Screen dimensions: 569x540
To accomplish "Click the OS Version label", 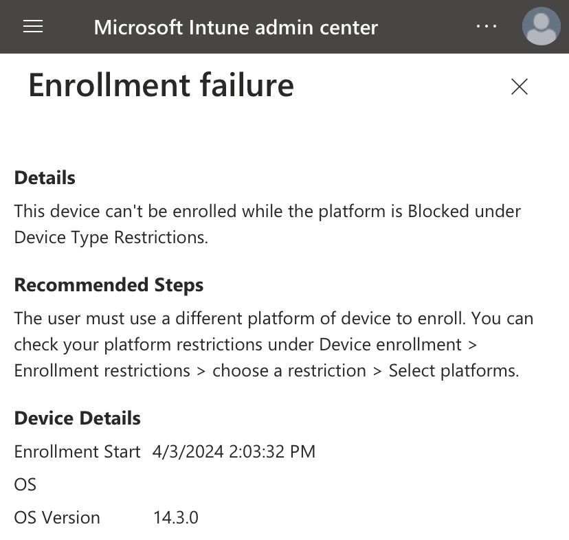I will click(x=57, y=518).
